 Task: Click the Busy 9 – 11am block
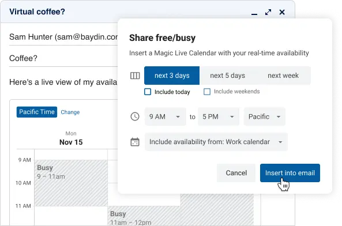point(71,183)
